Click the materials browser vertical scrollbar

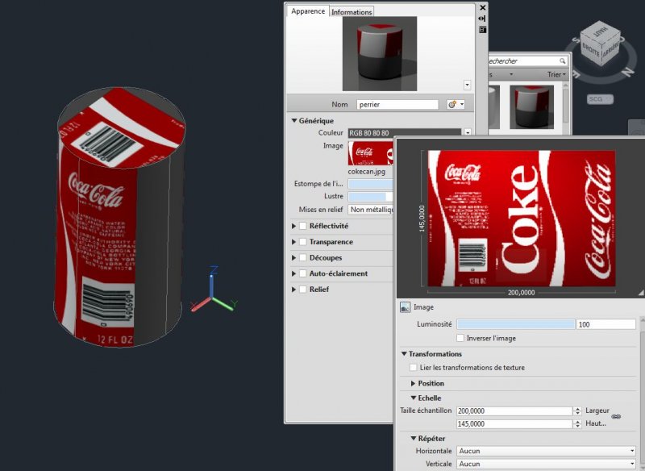point(566,106)
